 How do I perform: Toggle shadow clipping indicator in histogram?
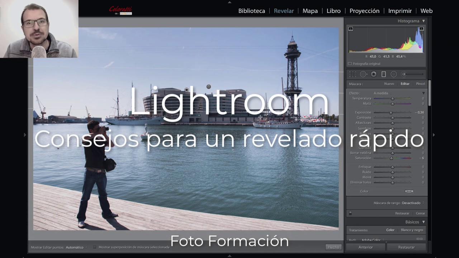pos(351,29)
